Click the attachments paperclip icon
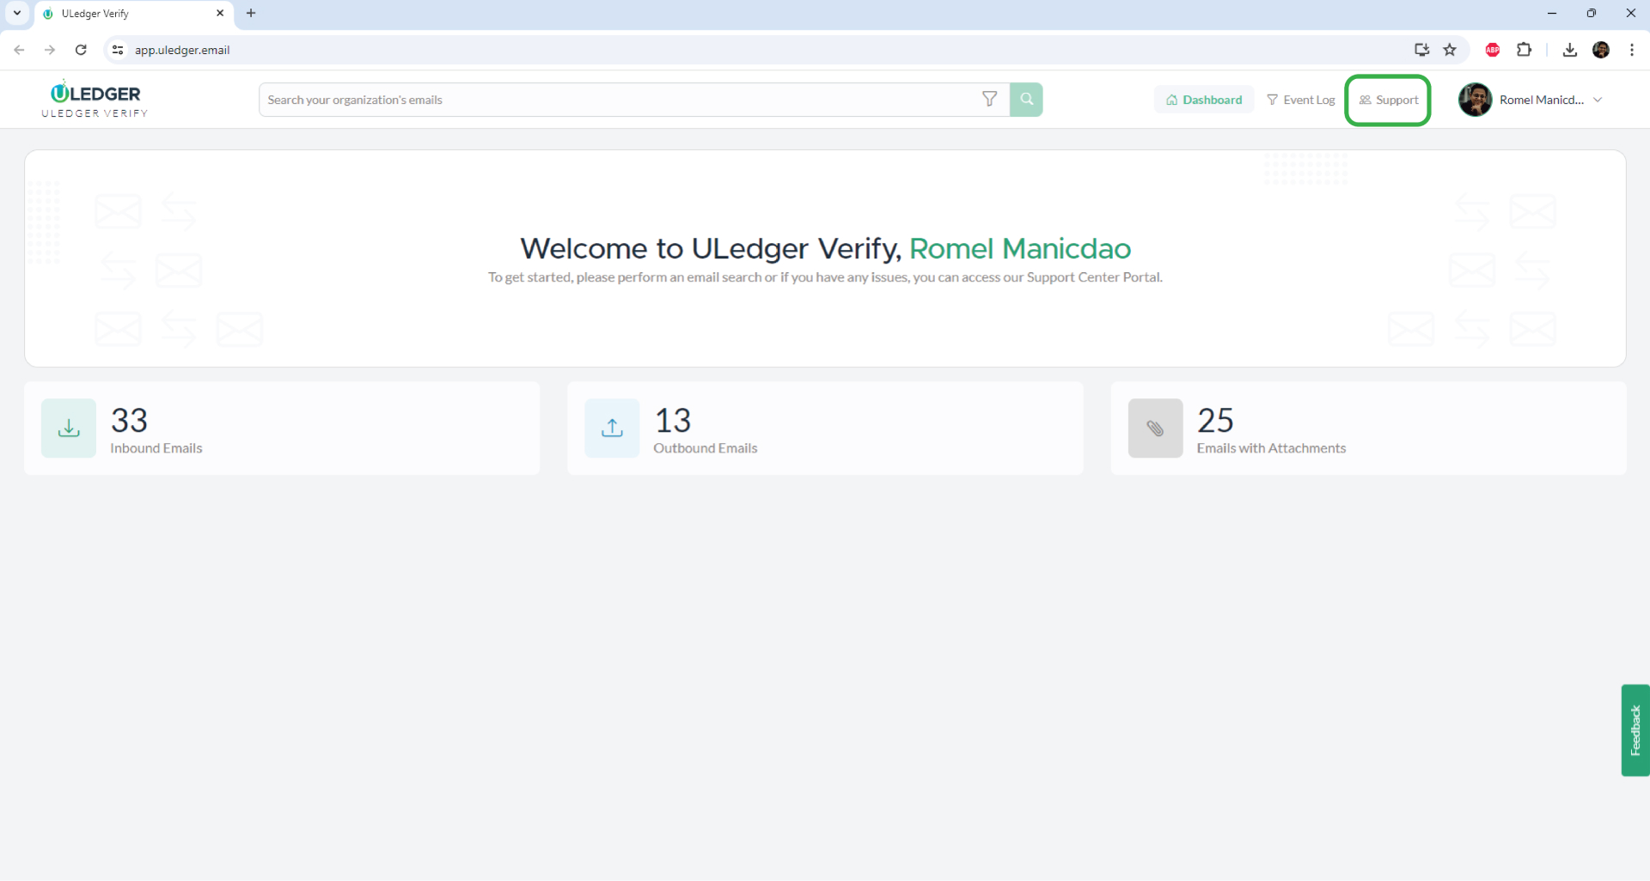This screenshot has height=881, width=1650. 1155,428
